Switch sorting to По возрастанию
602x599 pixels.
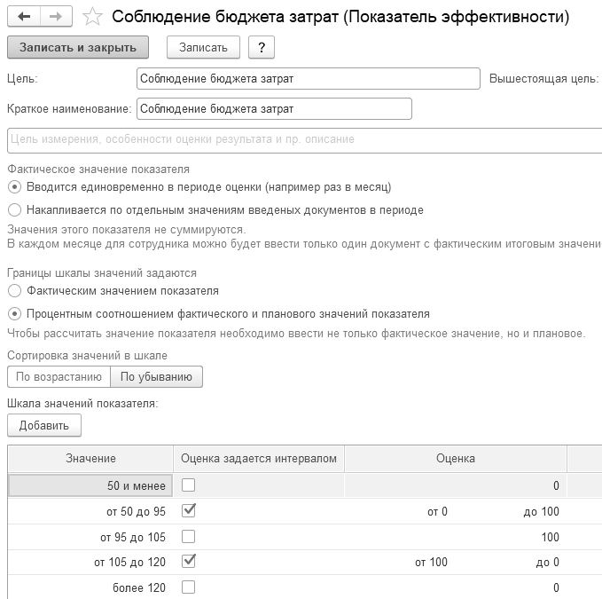point(59,377)
